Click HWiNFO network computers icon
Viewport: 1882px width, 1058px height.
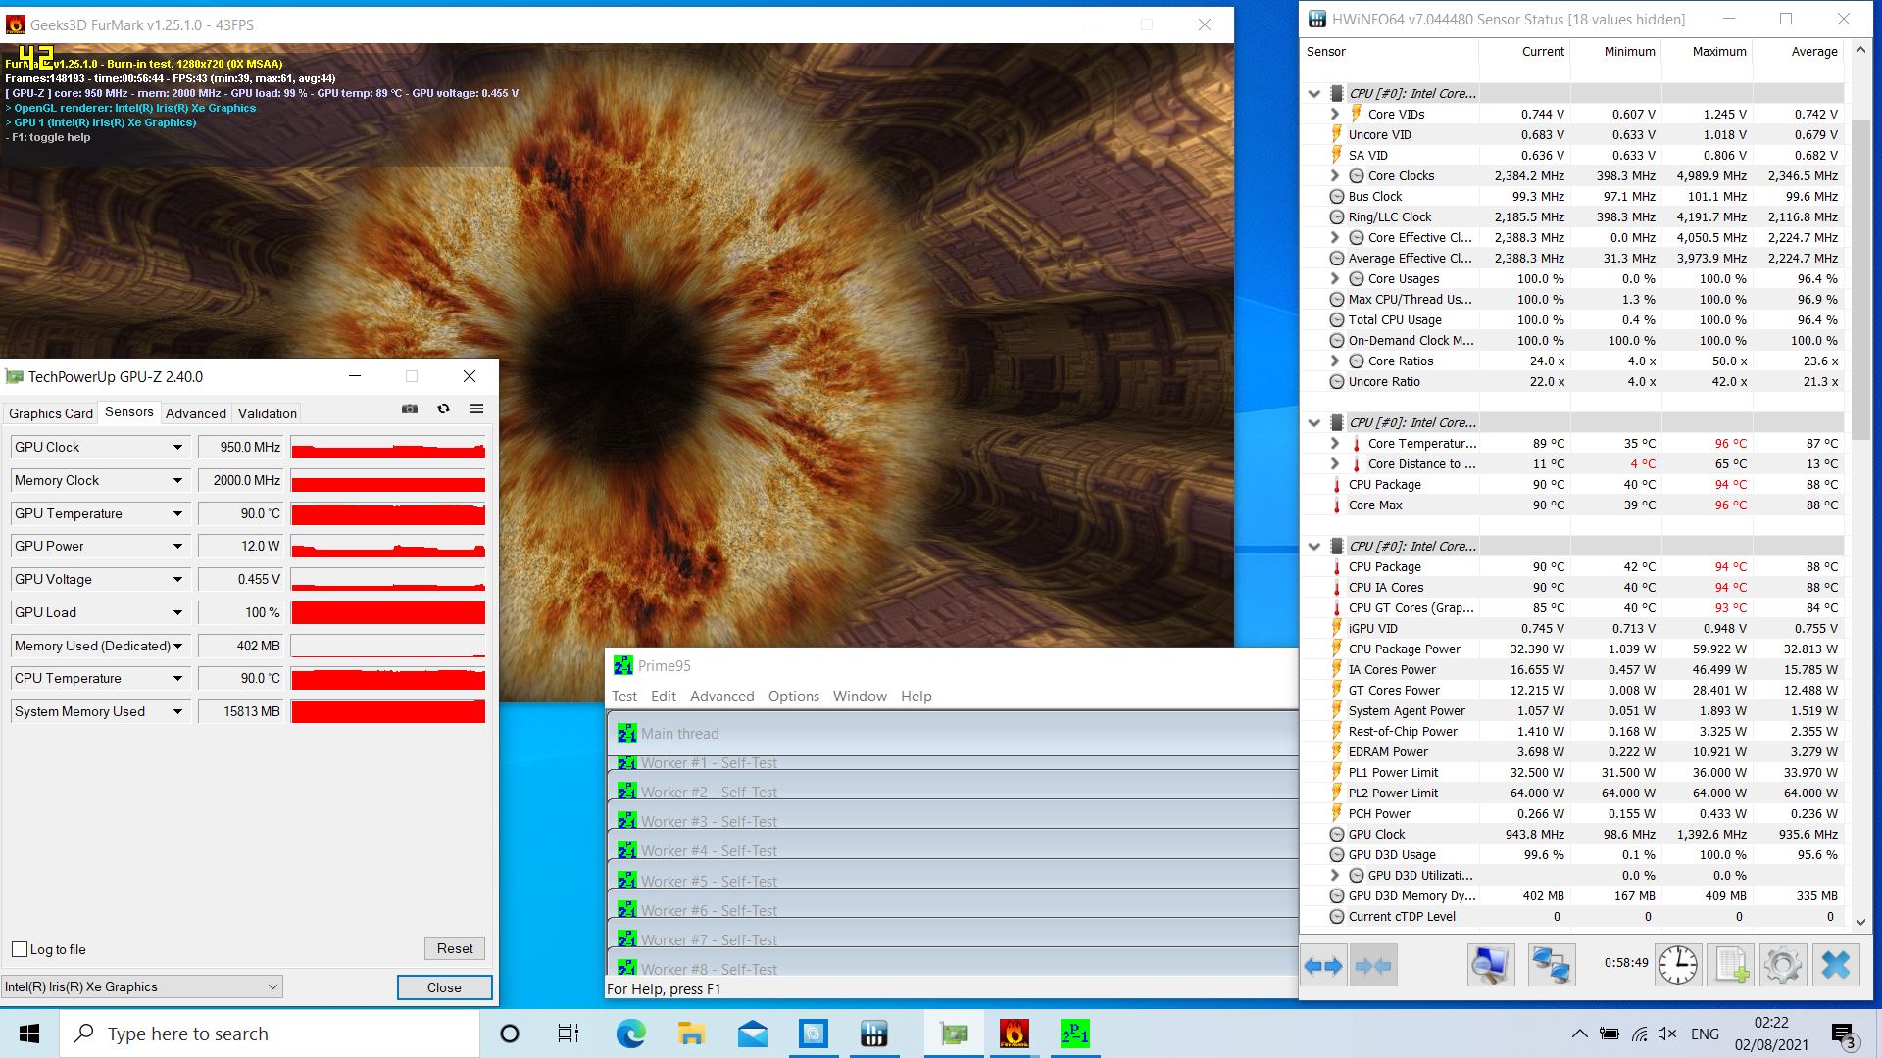click(1551, 966)
